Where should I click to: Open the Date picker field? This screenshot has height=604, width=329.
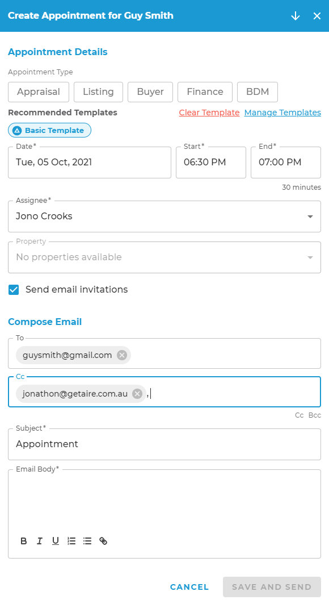pyautogui.click(x=90, y=162)
